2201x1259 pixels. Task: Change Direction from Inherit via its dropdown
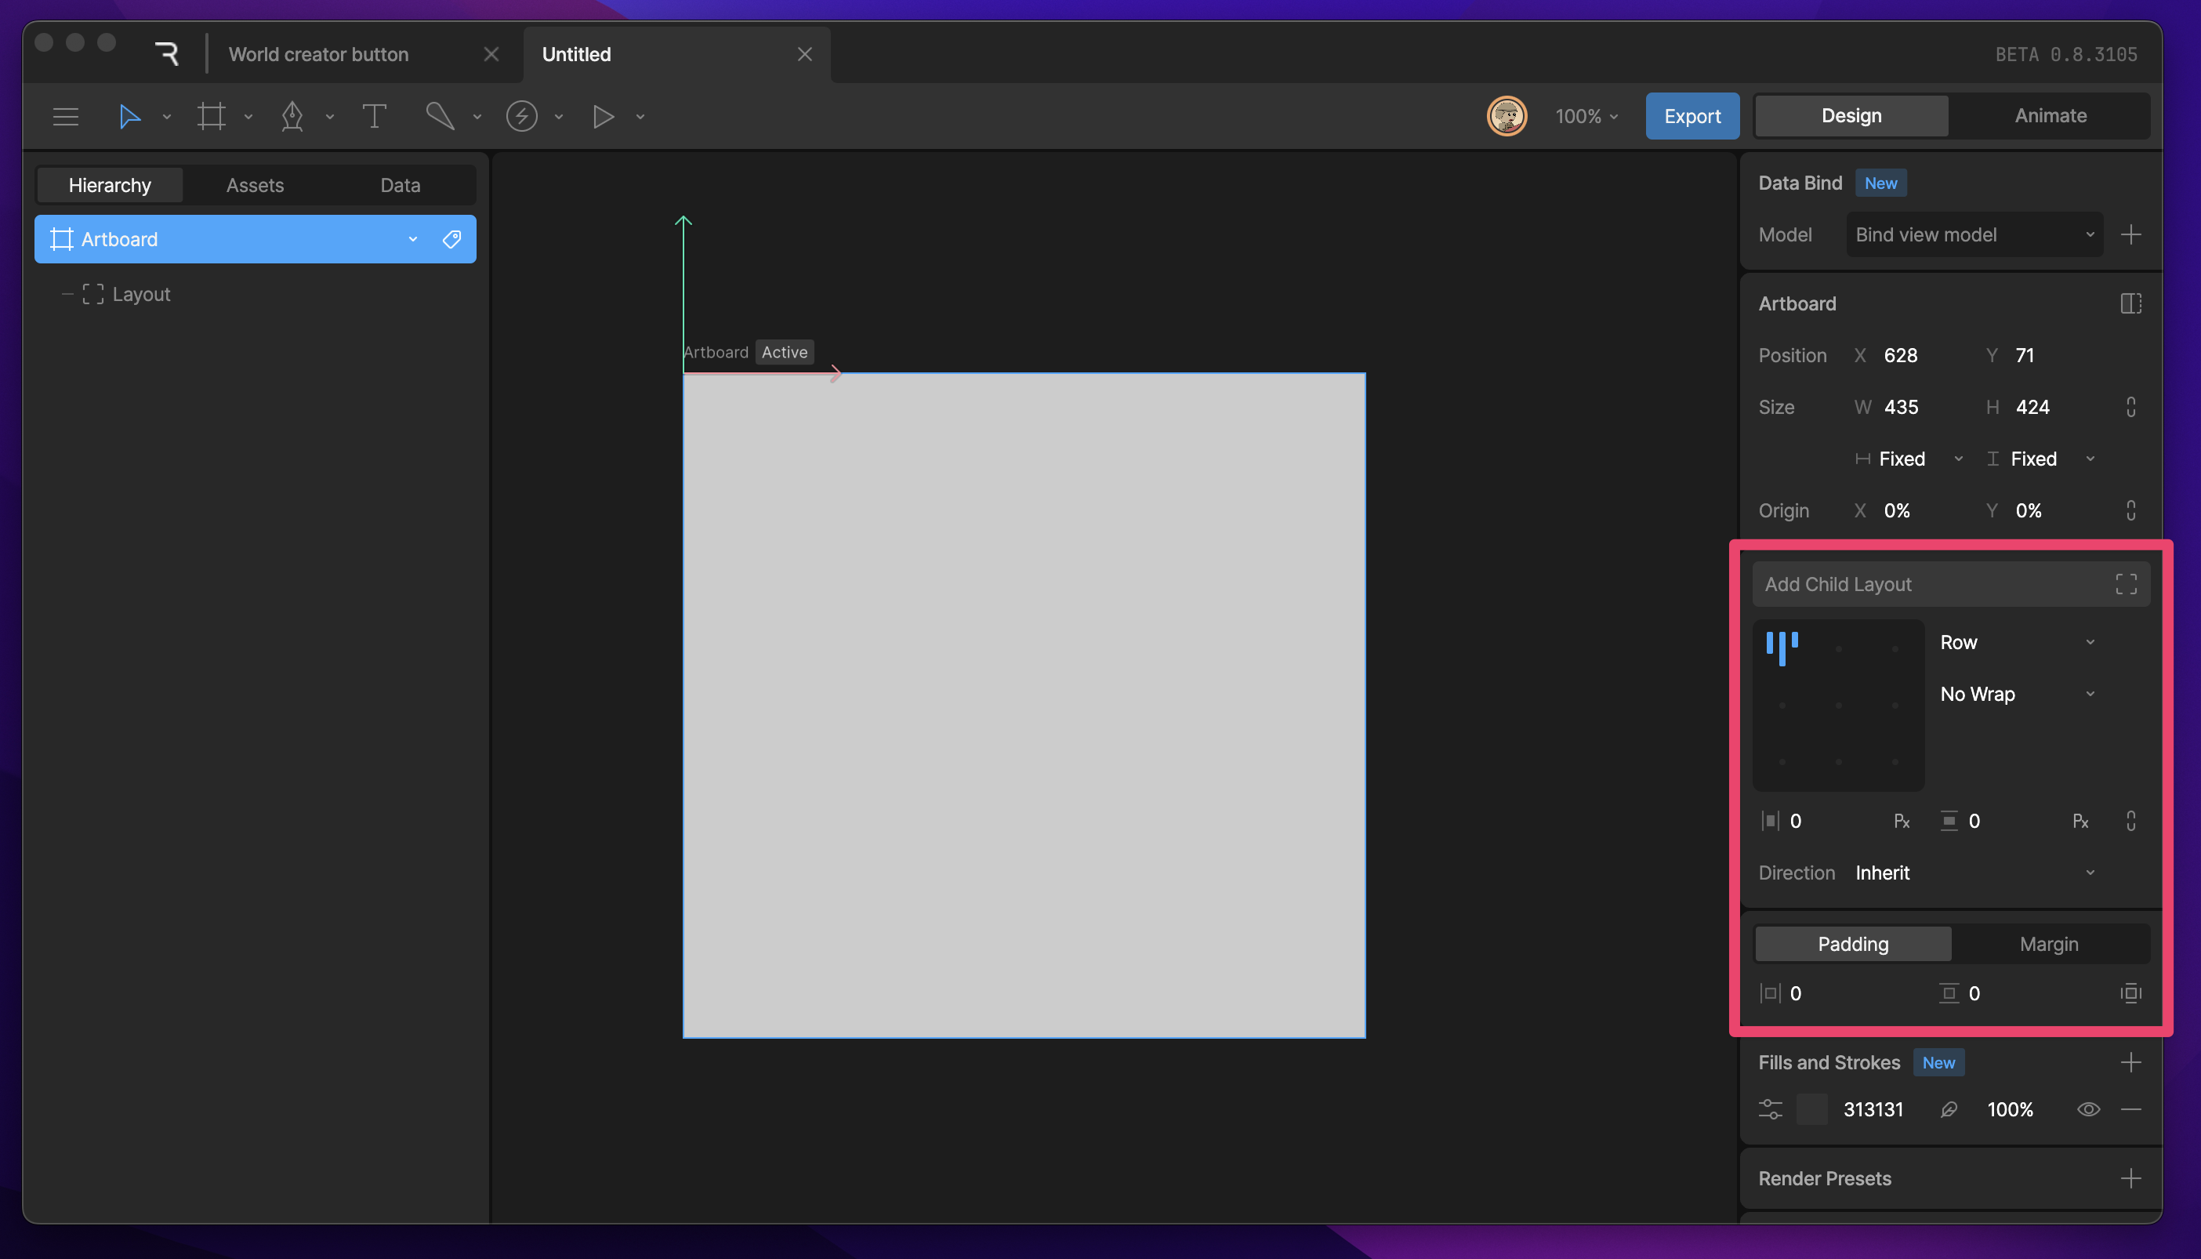click(2090, 873)
